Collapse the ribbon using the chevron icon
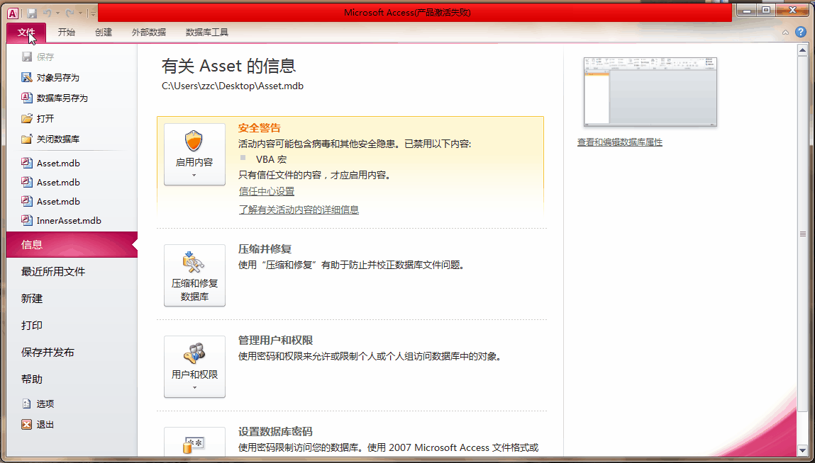This screenshot has width=815, height=463. [786, 33]
